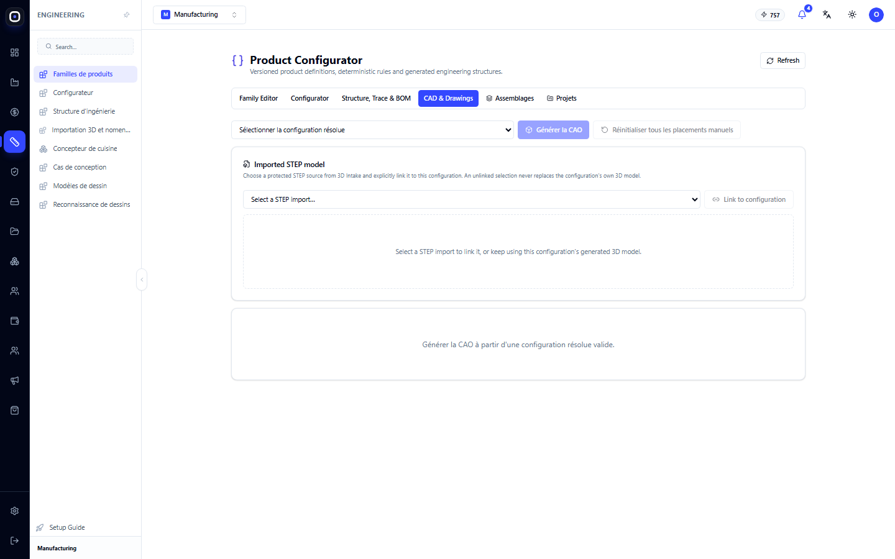Open the notifications bell icon

[802, 14]
